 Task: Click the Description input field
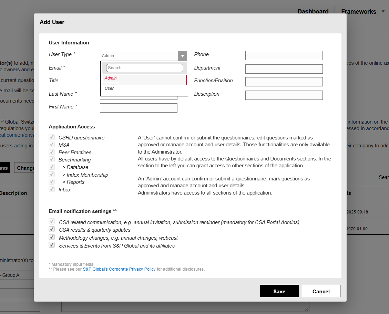tap(284, 95)
